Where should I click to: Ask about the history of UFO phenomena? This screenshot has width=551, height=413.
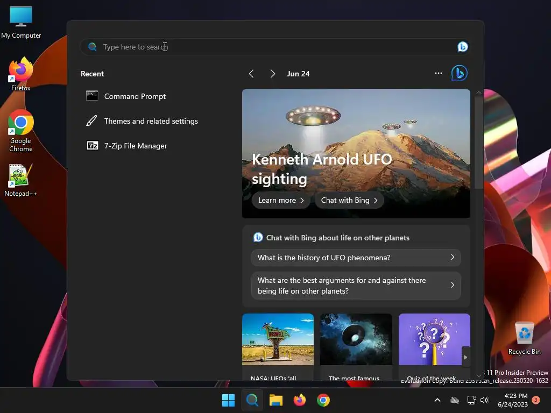coord(356,258)
